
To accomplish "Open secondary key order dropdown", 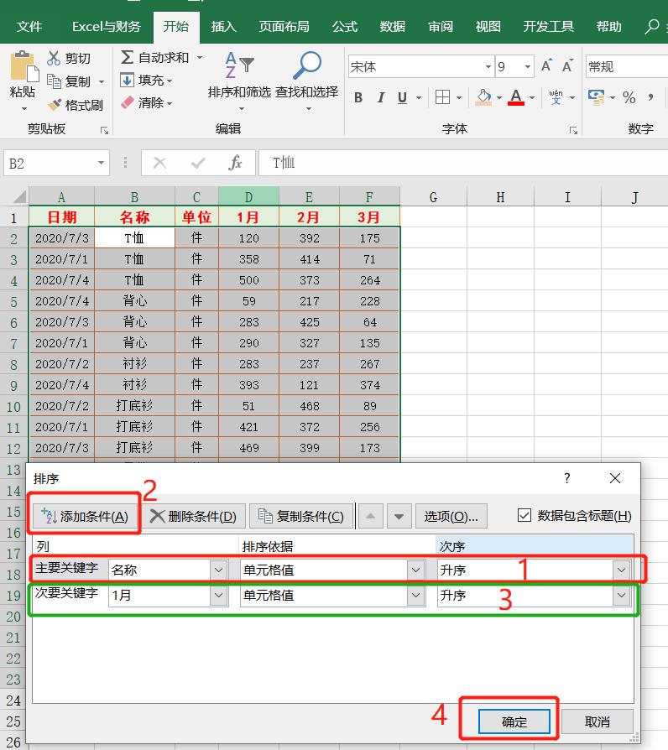I will (x=621, y=595).
